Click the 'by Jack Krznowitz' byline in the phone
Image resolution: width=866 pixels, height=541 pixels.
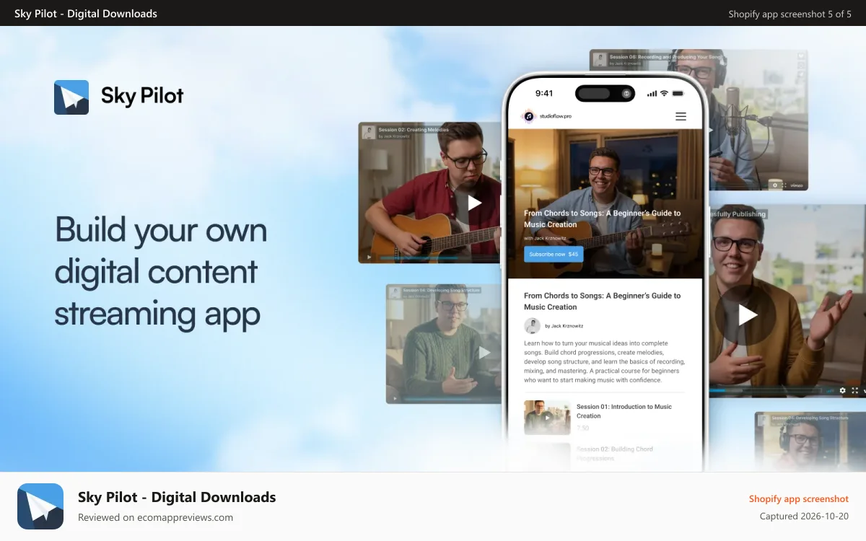click(564, 326)
